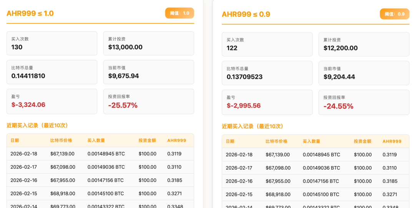Select price $67,098.00 in ≤ 0.9 table
This screenshot has width=415, height=208.
pos(278,168)
